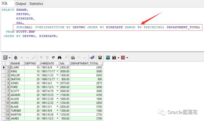204x121 pixels.
Task: Expand the red grid view dropdown arrow
Action: 127,58
